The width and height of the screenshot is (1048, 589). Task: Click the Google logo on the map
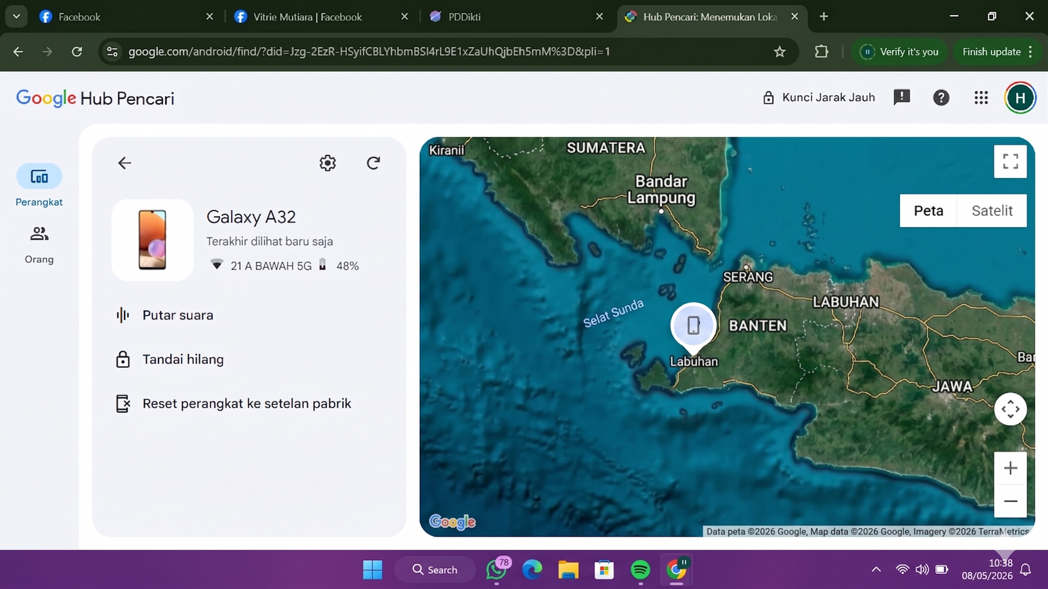[452, 522]
